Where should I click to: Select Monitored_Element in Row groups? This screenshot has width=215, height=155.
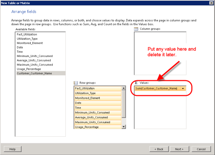[98, 98]
